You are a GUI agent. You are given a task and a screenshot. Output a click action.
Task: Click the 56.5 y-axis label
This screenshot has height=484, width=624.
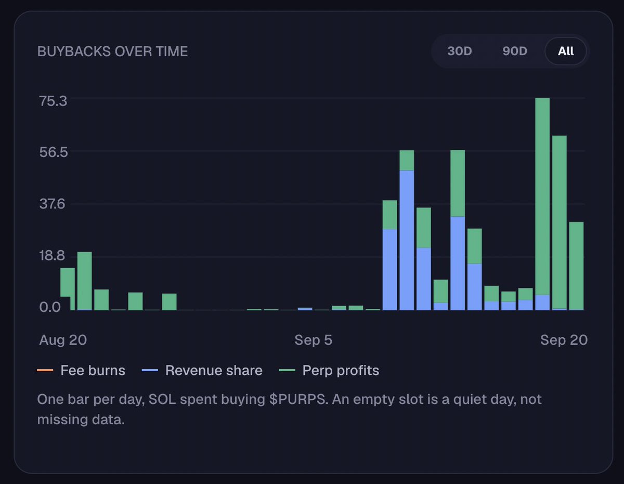coord(53,152)
